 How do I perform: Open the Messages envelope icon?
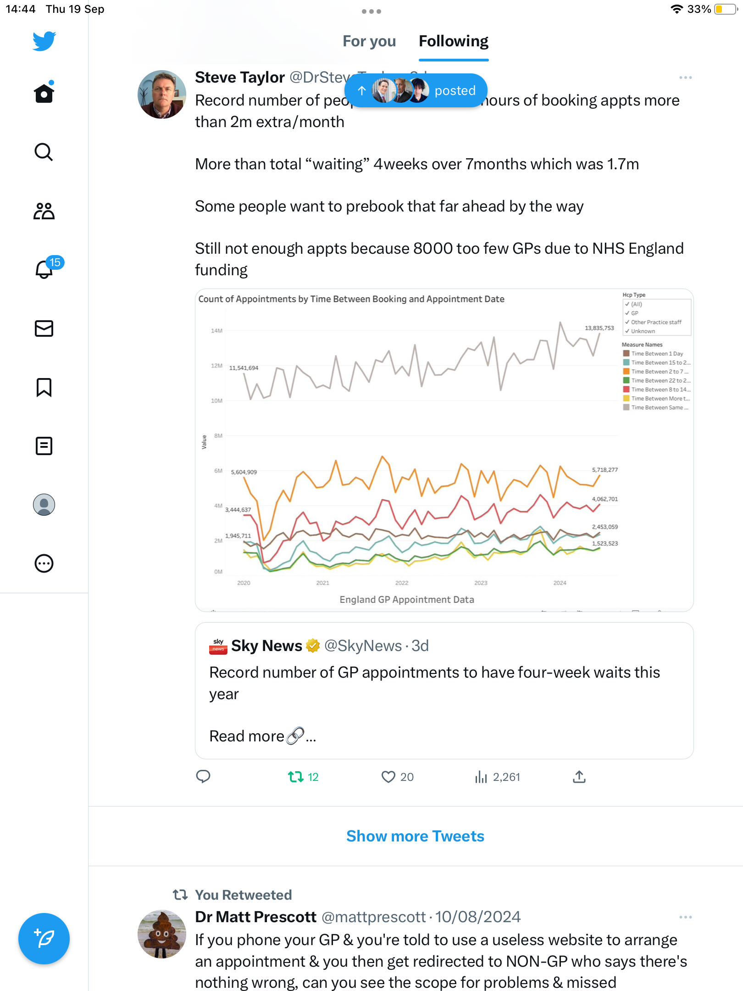44,328
